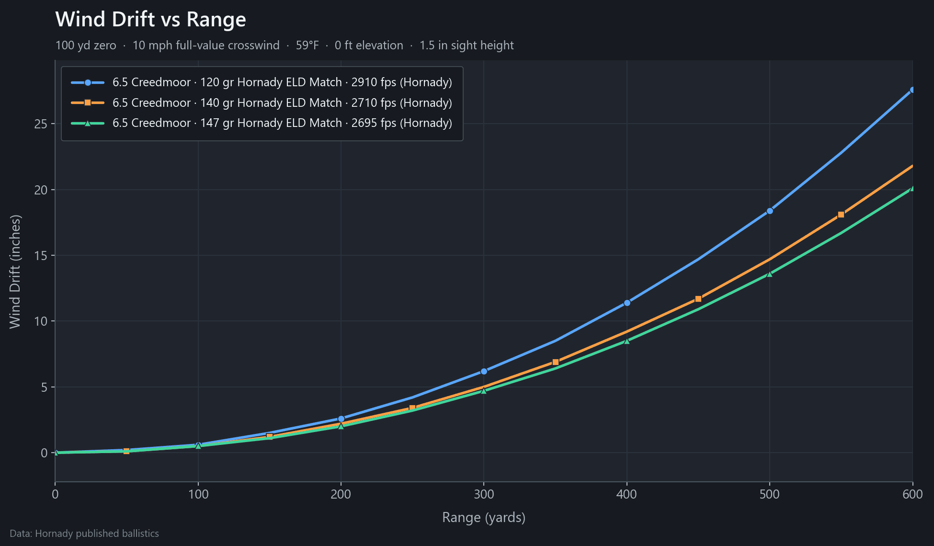Image resolution: width=934 pixels, height=546 pixels.
Task: Click the x-axis tick label 100
Action: point(198,495)
